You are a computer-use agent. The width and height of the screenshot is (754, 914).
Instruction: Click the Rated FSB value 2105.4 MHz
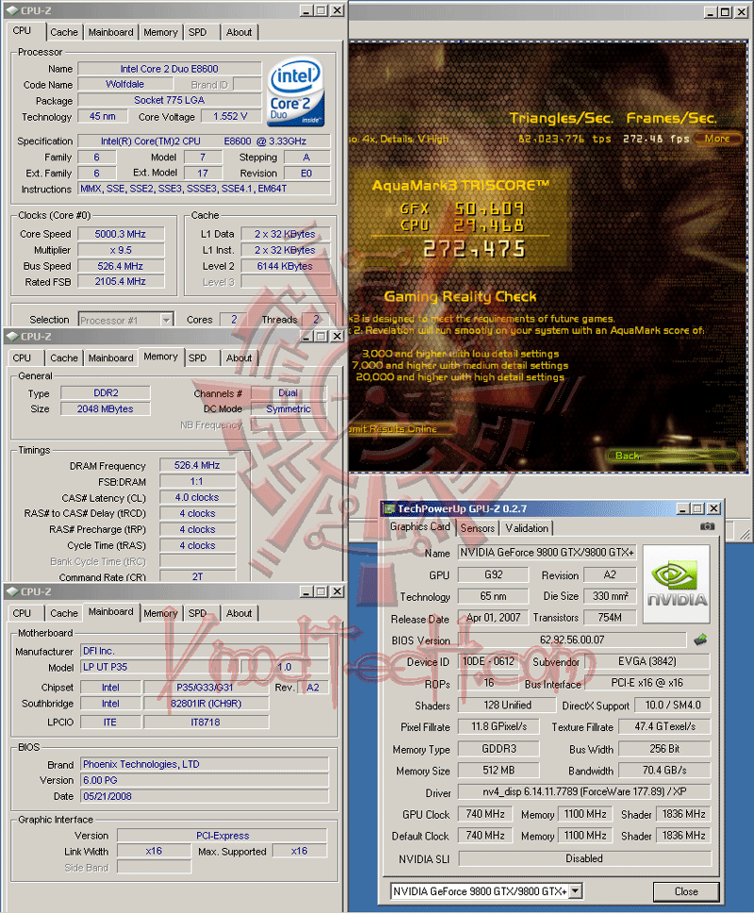point(121,281)
